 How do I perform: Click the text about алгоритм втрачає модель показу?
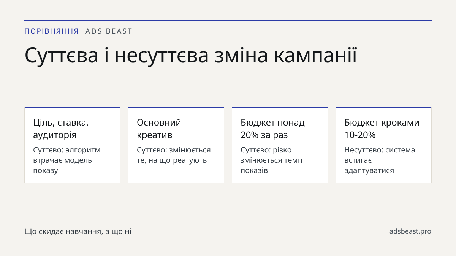click(67, 160)
